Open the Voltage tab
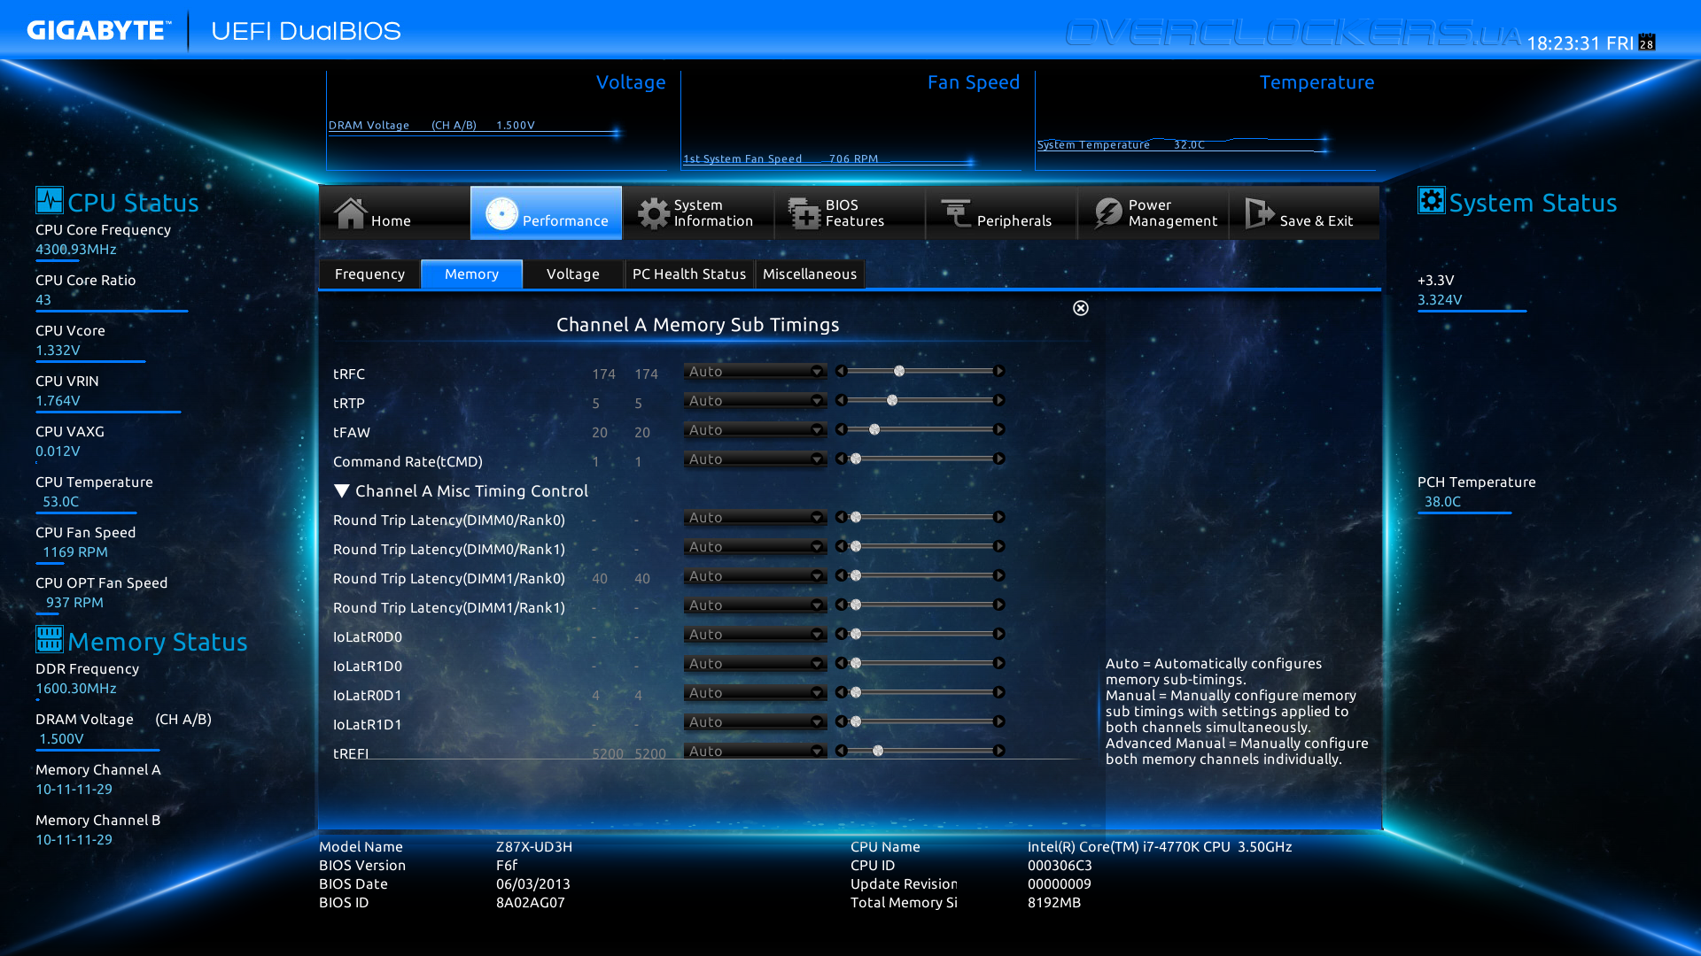 (573, 274)
